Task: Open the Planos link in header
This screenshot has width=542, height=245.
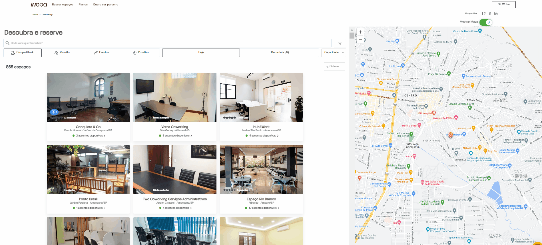Action: [83, 5]
